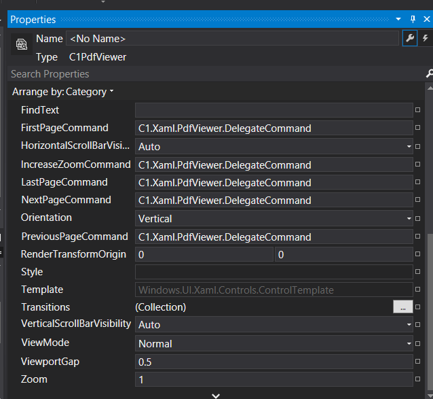The height and width of the screenshot is (399, 433).
Task: Click the Properties wrench icon
Action: (x=410, y=38)
